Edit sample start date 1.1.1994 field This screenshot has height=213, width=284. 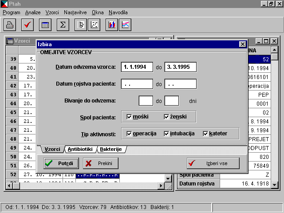point(137,67)
